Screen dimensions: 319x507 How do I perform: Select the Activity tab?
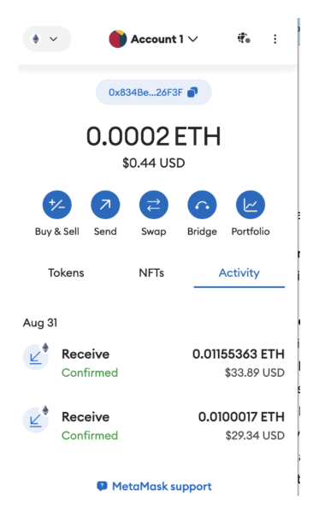tap(239, 273)
